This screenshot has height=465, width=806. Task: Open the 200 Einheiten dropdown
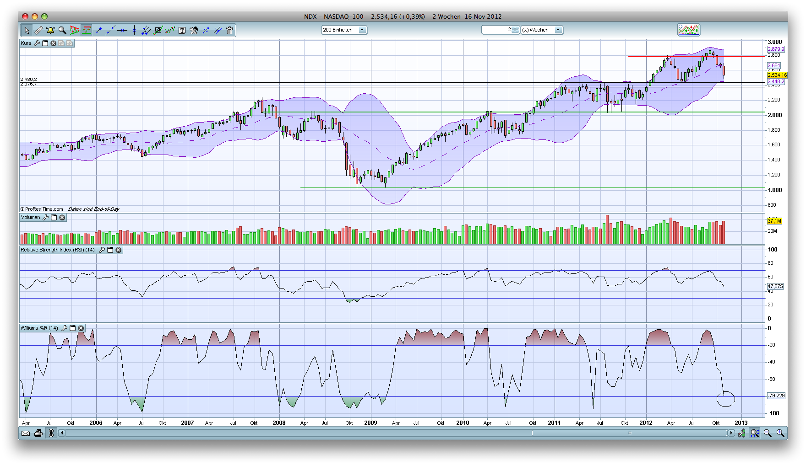pyautogui.click(x=344, y=30)
